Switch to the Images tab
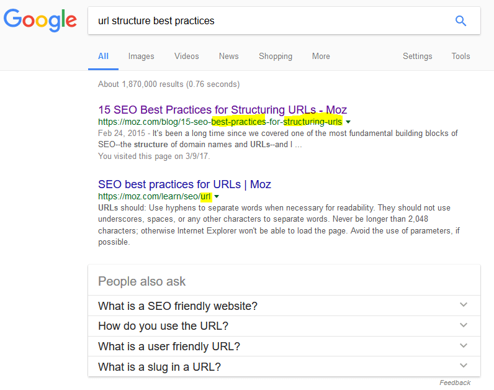 click(x=141, y=56)
